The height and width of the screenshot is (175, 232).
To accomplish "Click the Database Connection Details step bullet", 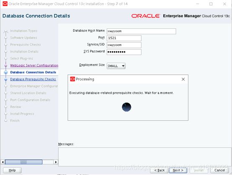I will click(6, 72).
